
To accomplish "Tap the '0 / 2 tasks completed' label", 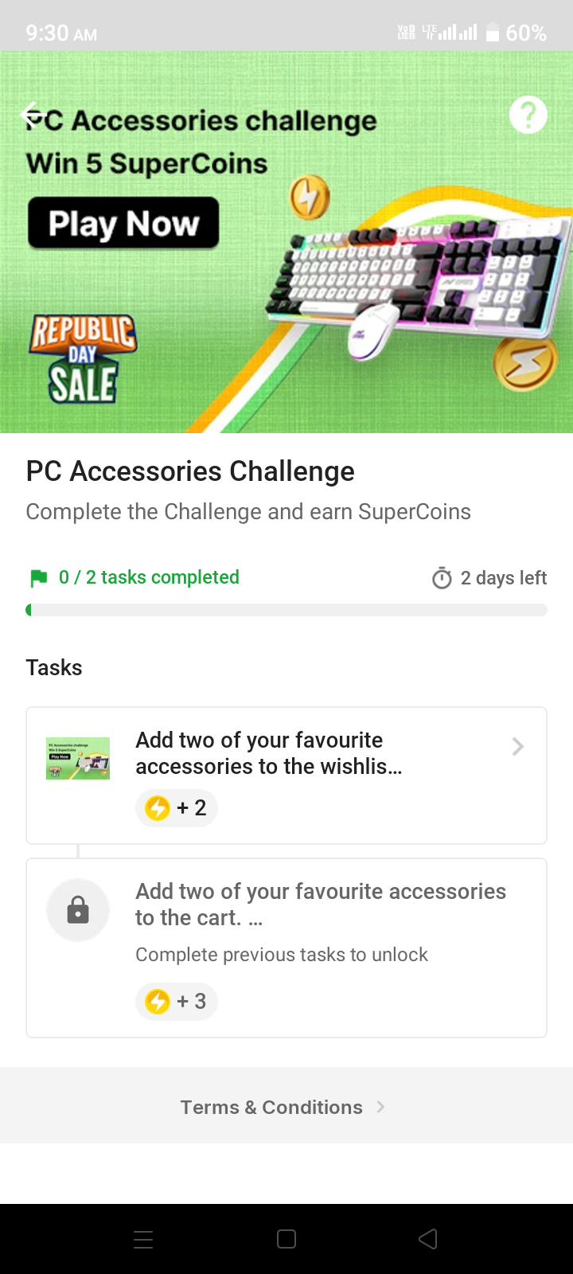I will pyautogui.click(x=147, y=576).
